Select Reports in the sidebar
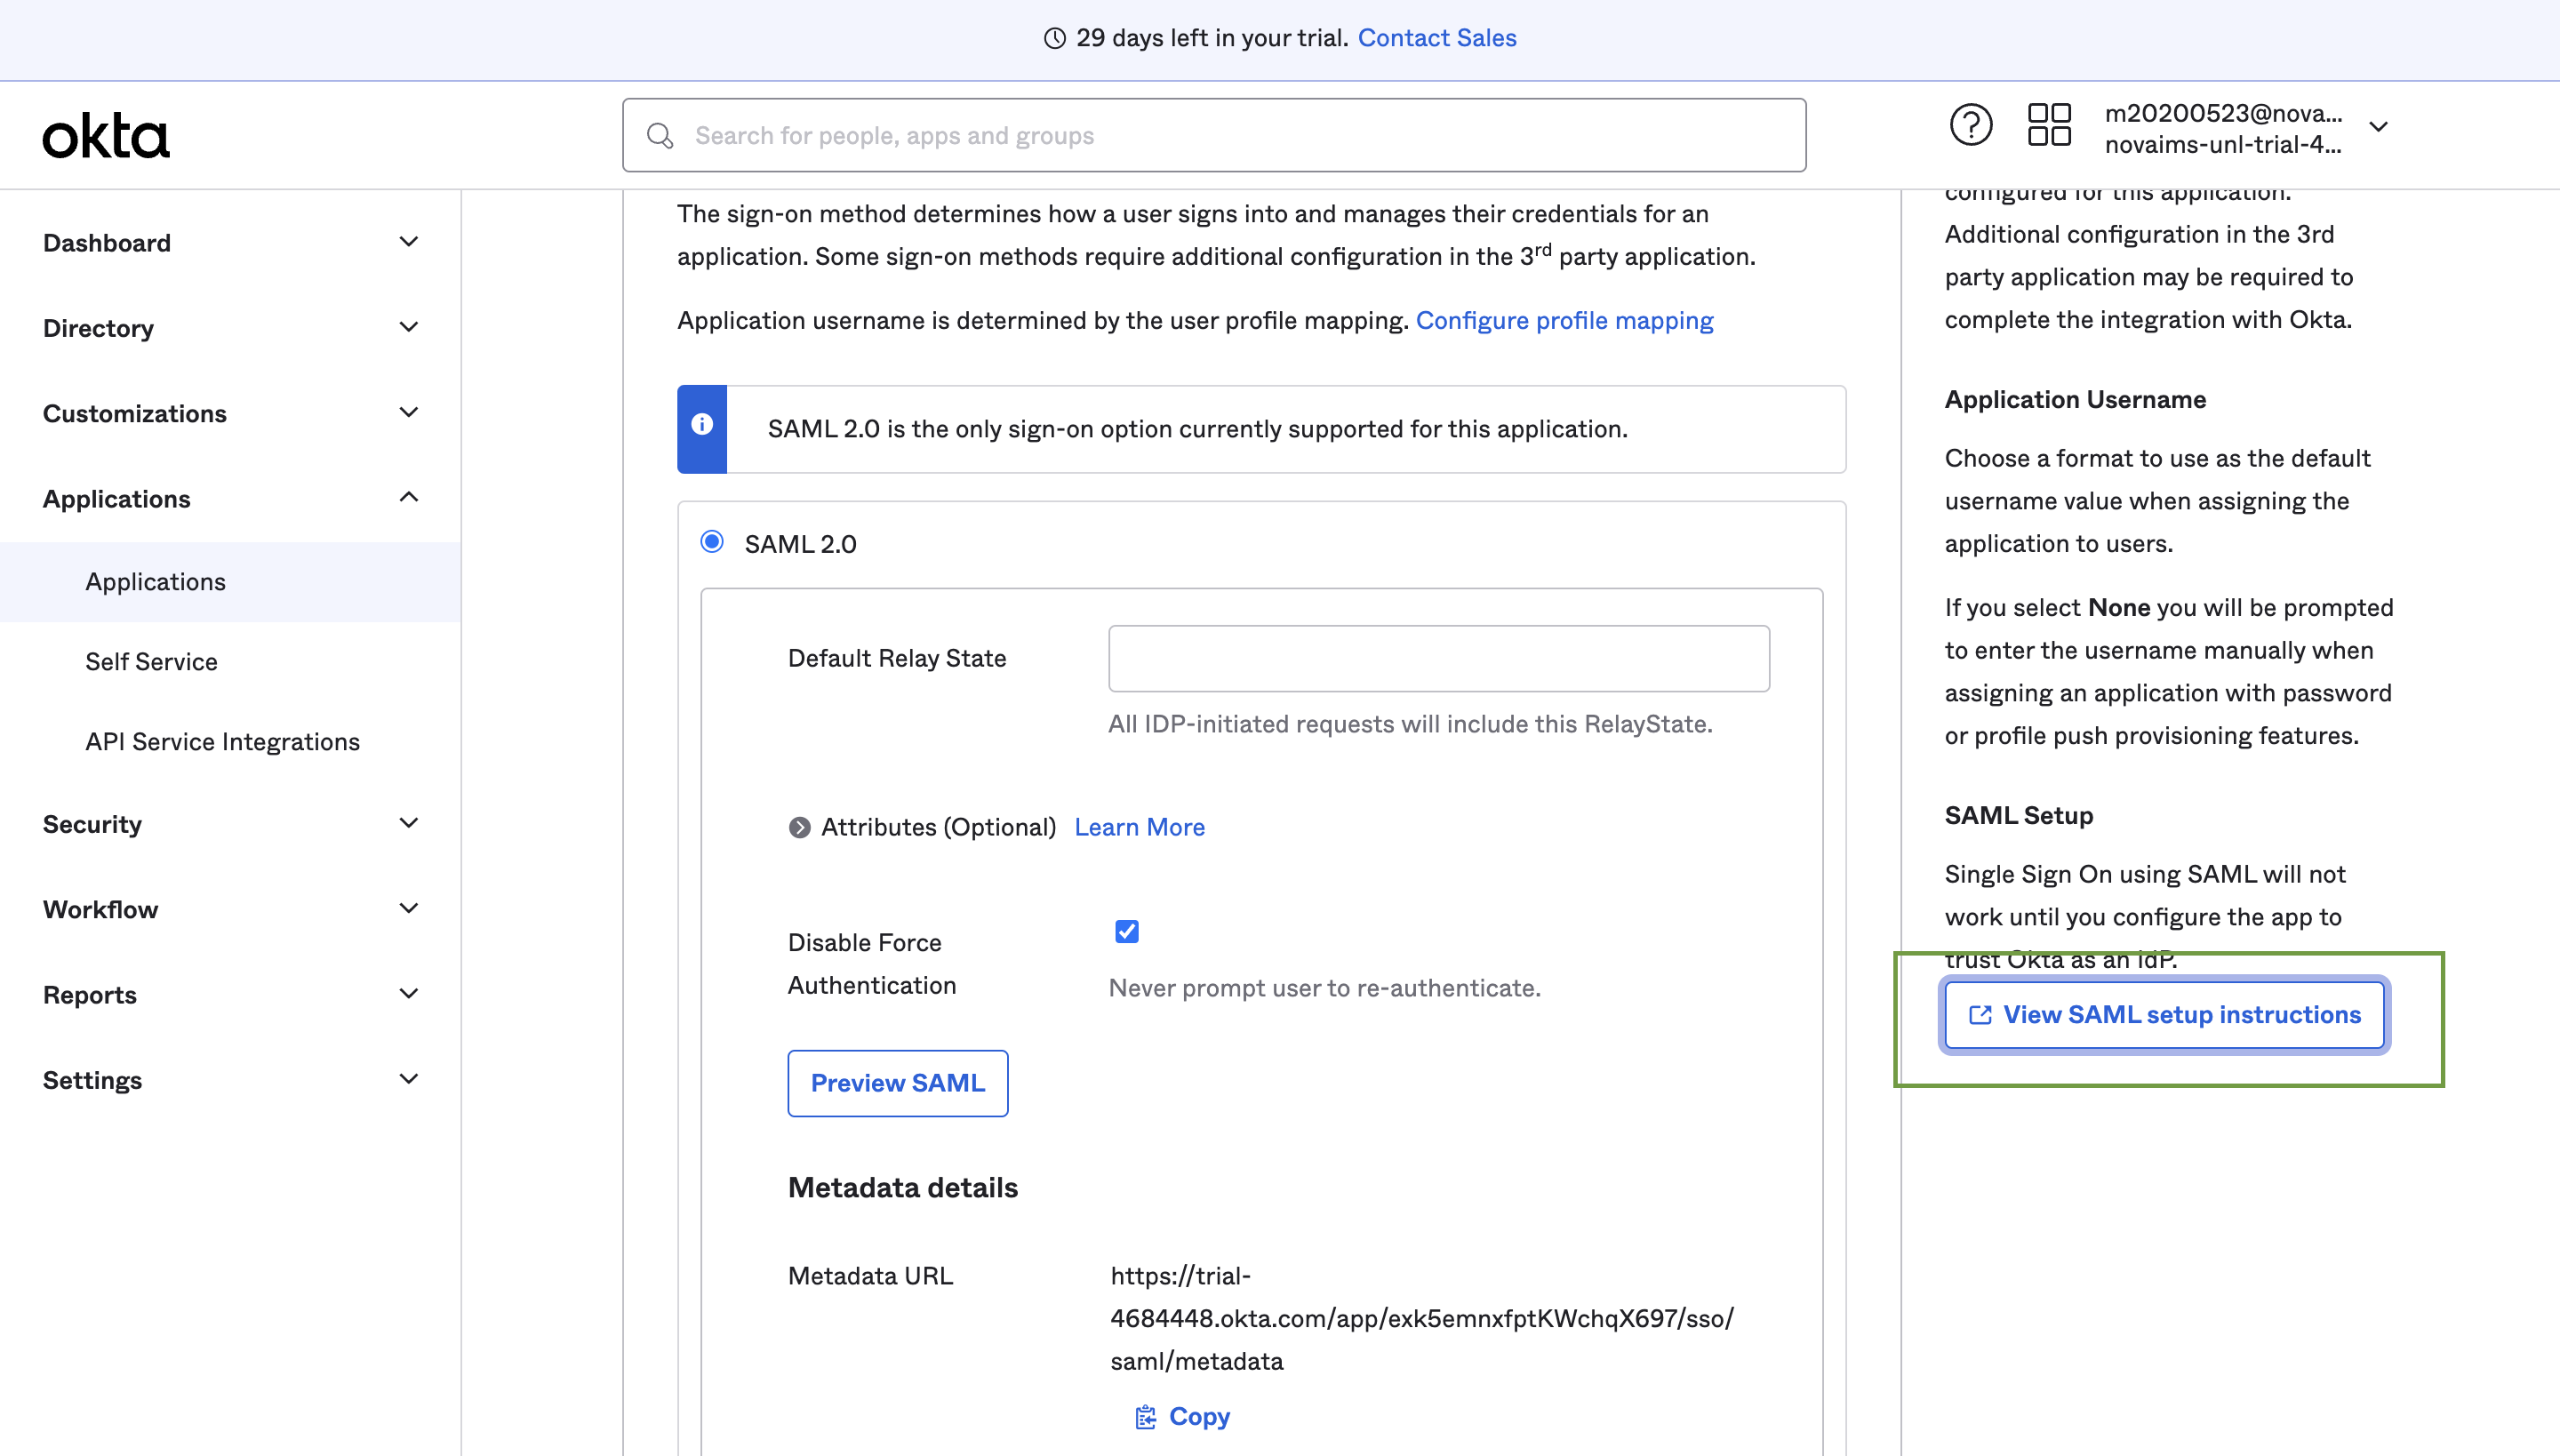The image size is (2560, 1456). pos(90,995)
